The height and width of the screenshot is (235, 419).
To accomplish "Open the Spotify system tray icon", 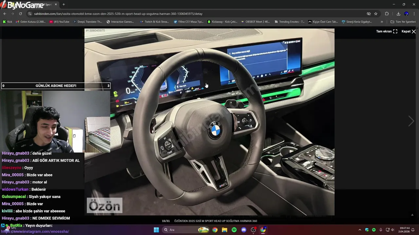I will coord(374,230).
